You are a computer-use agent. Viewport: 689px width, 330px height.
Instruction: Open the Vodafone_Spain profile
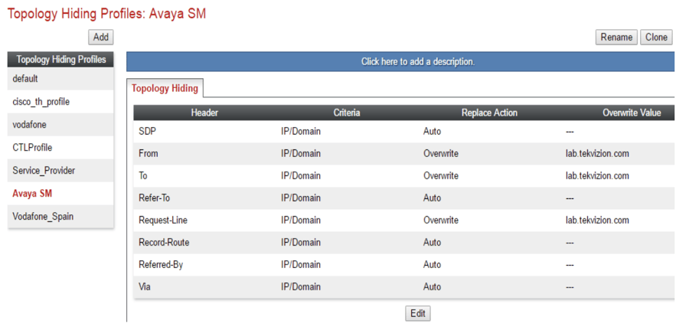click(x=60, y=217)
